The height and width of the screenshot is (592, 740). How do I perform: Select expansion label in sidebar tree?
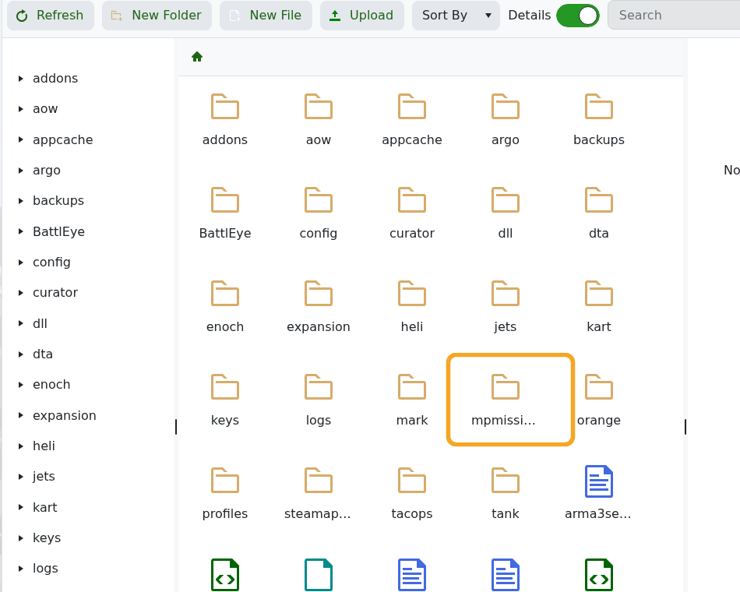click(65, 415)
